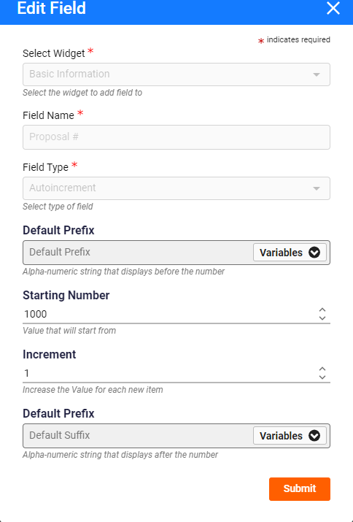Decrease the Increment value with down arrow
The height and width of the screenshot is (522, 353).
click(x=322, y=377)
